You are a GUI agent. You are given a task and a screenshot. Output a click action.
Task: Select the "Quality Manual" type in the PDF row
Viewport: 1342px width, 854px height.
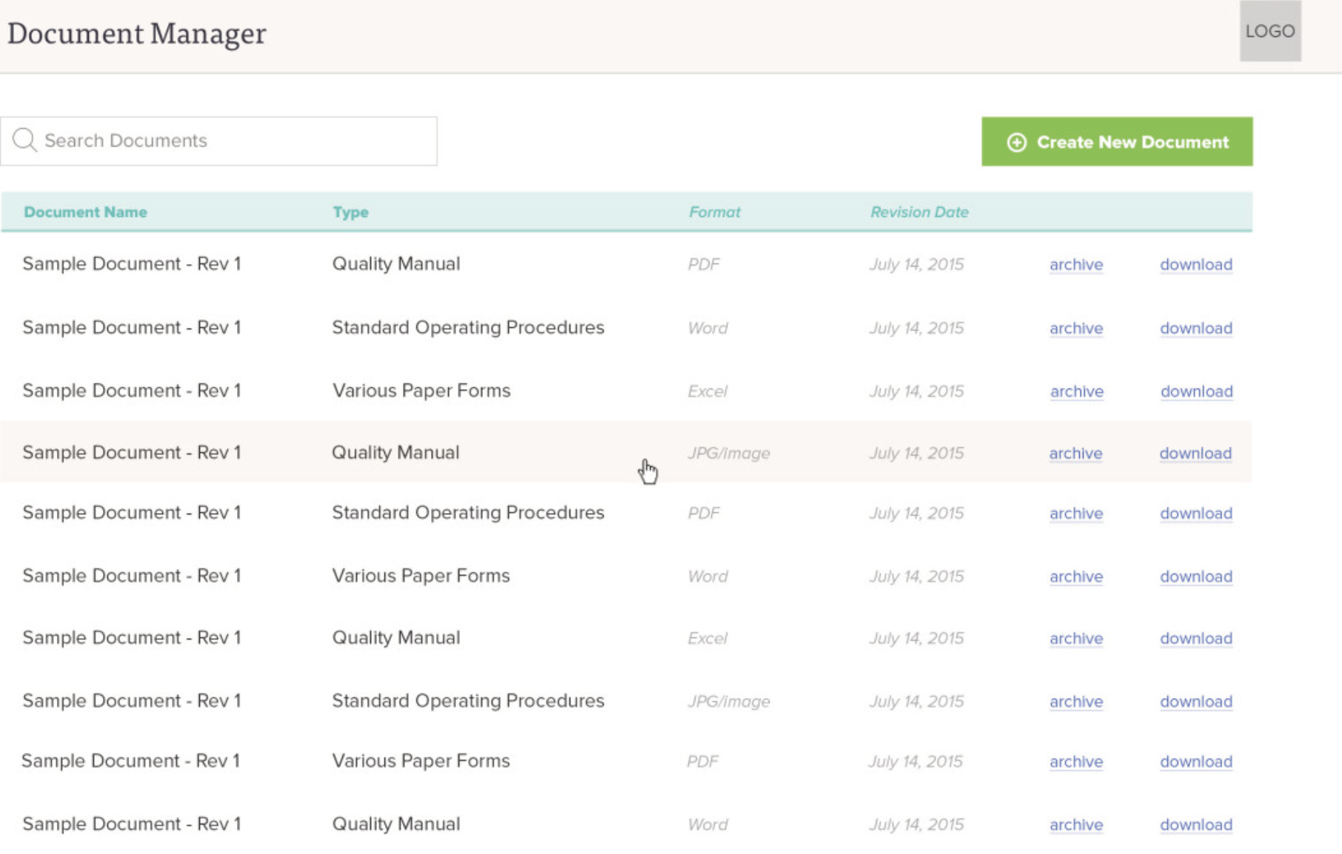(x=396, y=264)
